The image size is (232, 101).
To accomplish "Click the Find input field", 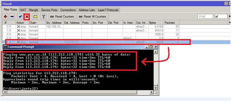I will pyautogui.click(x=205, y=17).
